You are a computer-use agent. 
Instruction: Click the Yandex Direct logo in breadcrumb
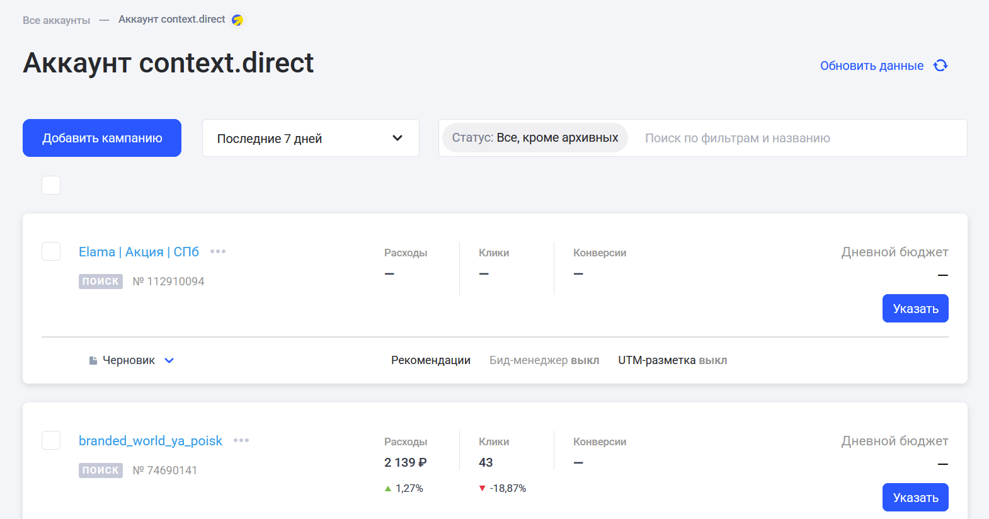coord(237,20)
